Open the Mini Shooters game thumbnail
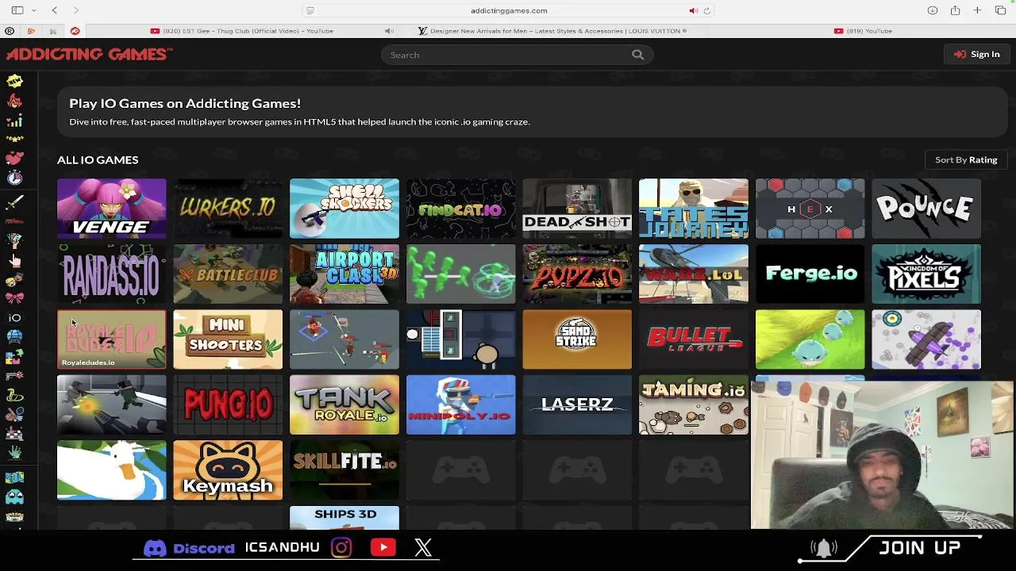Image resolution: width=1016 pixels, height=571 pixels. tap(228, 339)
